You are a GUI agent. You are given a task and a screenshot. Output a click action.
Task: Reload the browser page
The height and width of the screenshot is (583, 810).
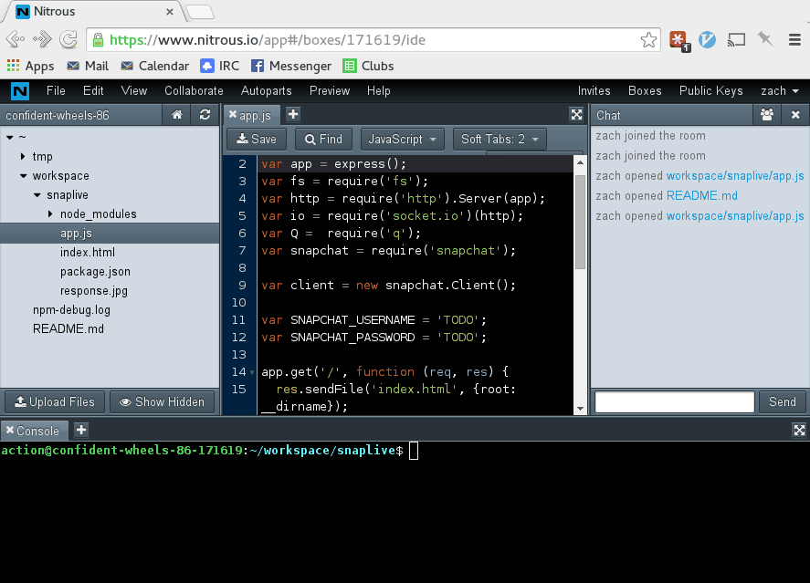coord(68,40)
